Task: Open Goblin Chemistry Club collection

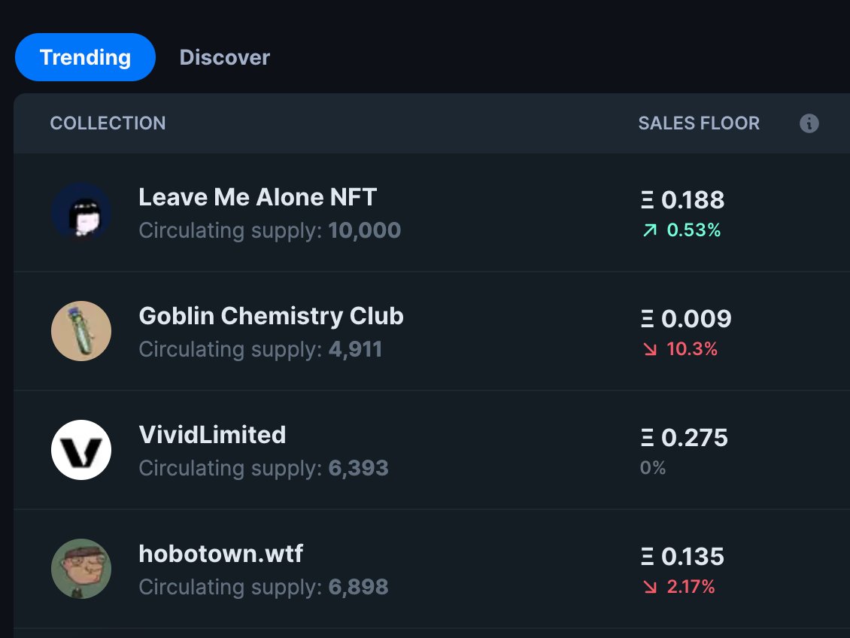Action: (x=271, y=316)
